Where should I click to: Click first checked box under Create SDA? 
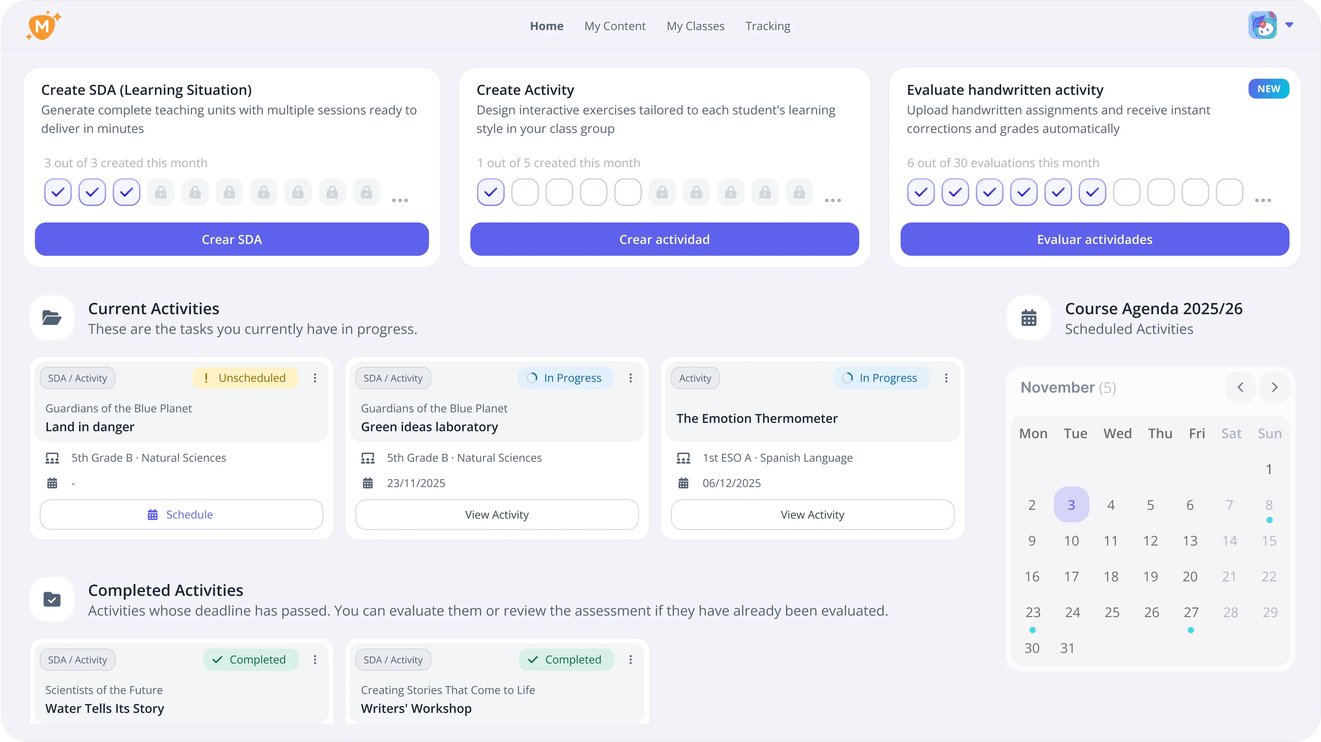[x=58, y=192]
